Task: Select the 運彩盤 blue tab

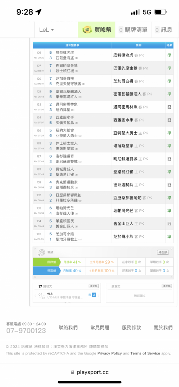Action: [47, 271]
